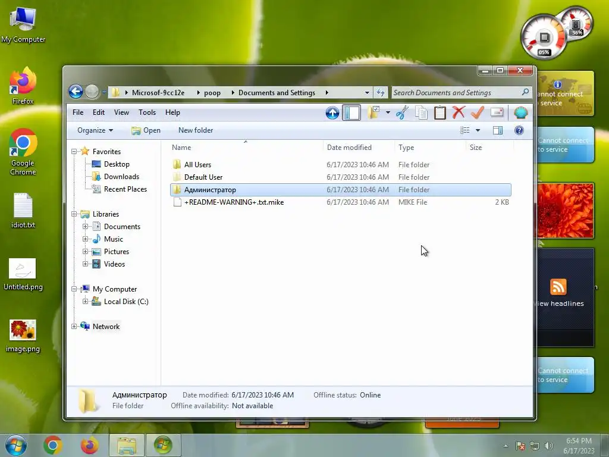Launch Firefox from the taskbar

pyautogui.click(x=89, y=445)
